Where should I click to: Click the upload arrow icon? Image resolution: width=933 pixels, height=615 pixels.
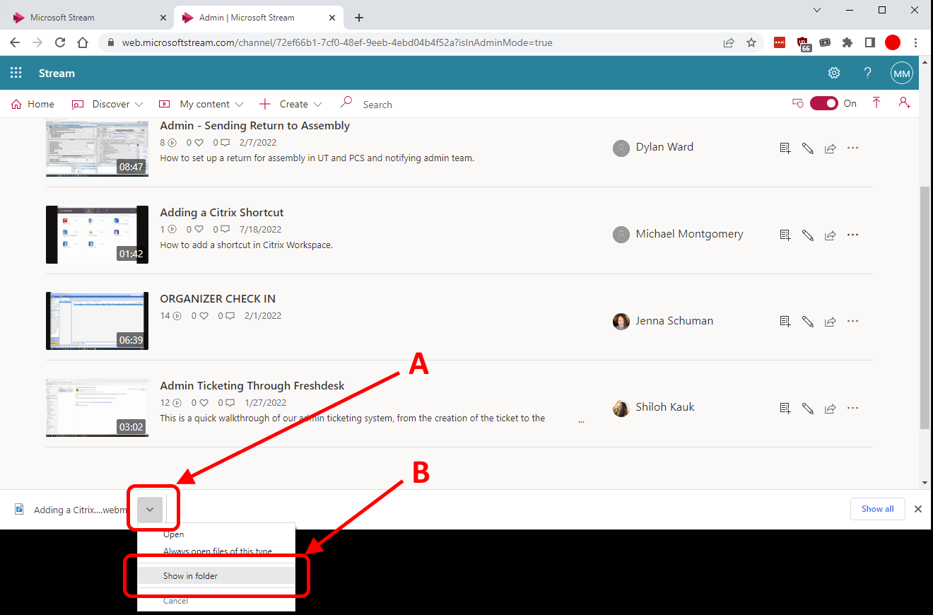876,103
